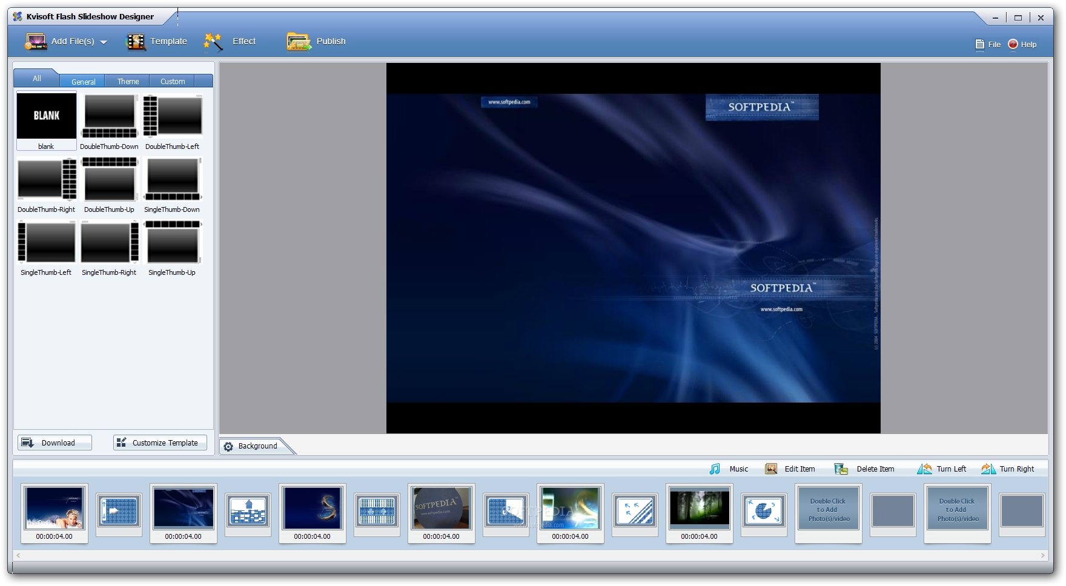Screen dimensions: 1066x586
Task: Click the Customize Template button
Action: pyautogui.click(x=160, y=443)
